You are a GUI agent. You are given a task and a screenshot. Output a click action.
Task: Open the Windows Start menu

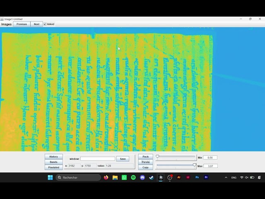(x=50, y=177)
